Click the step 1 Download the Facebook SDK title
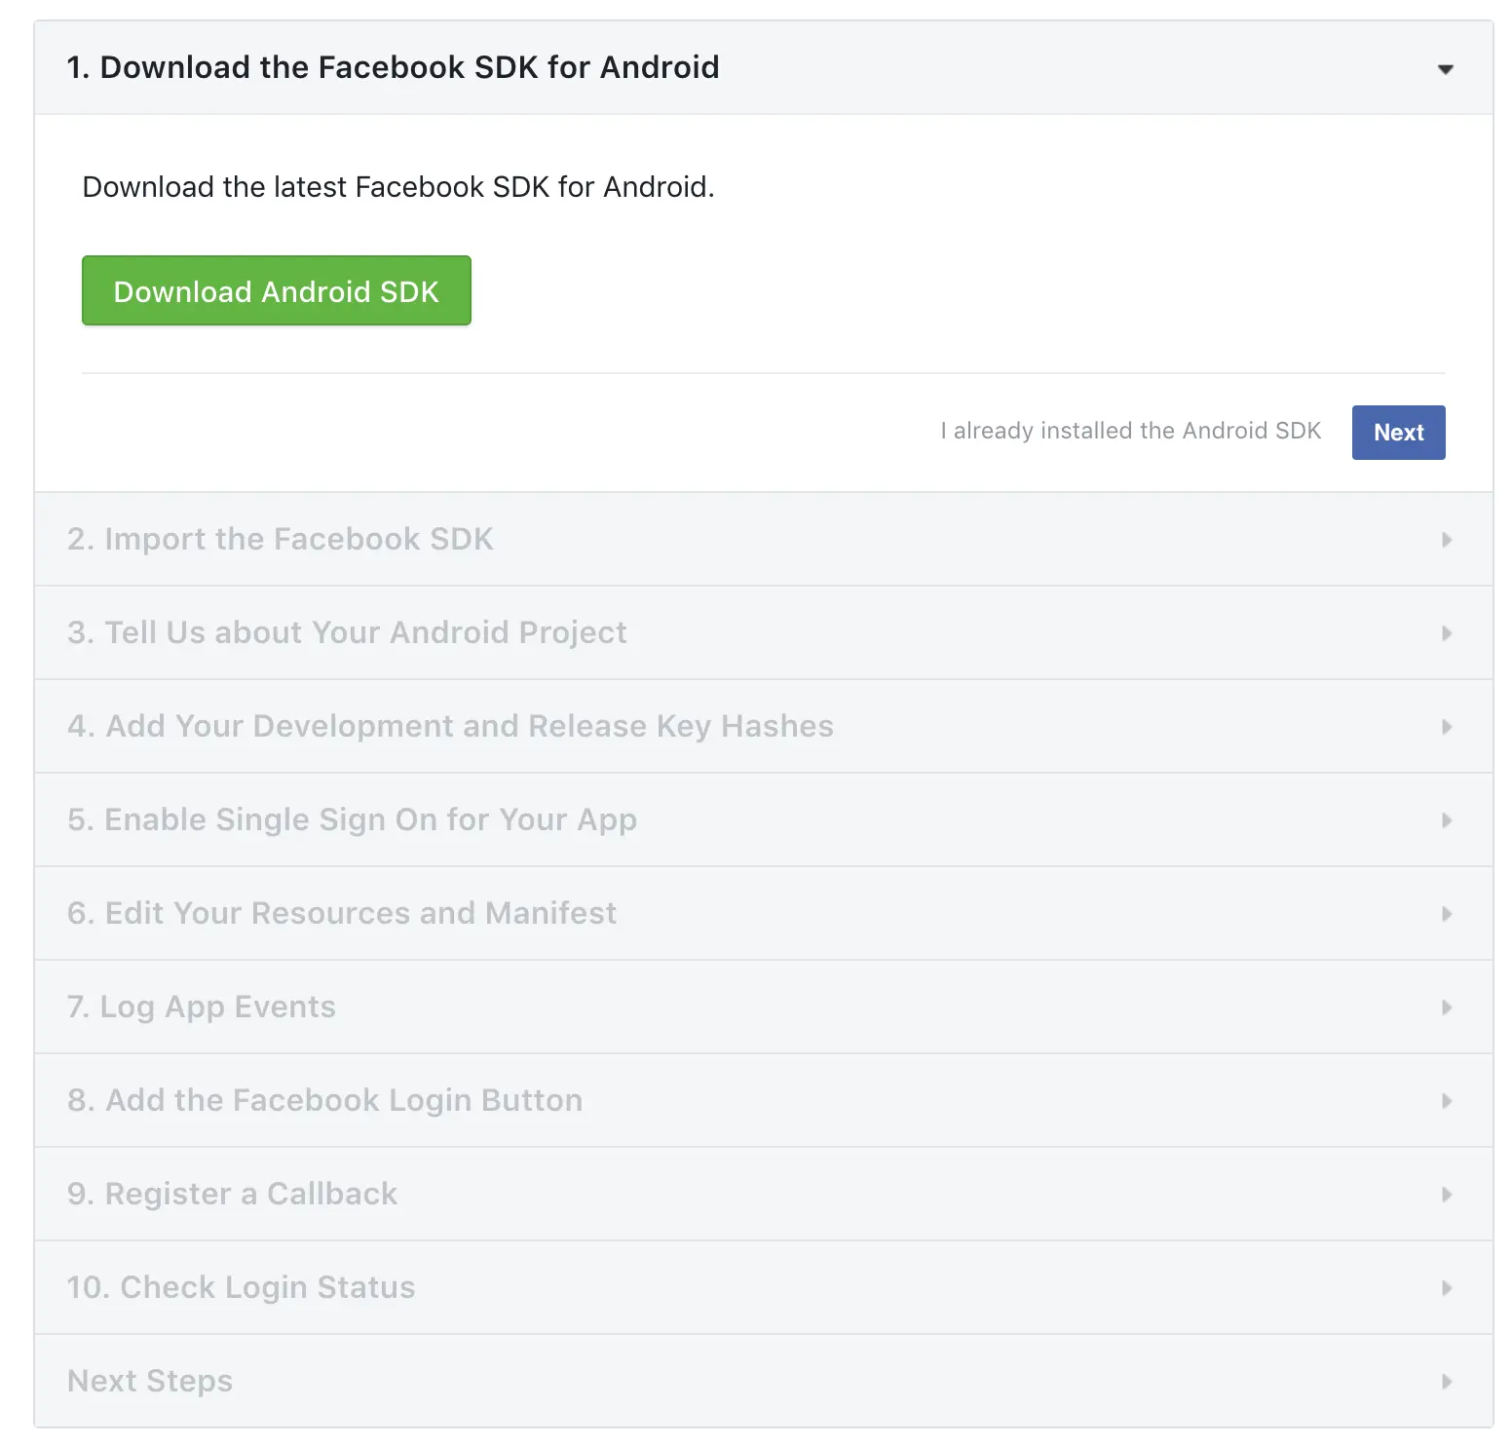Viewport: 1512px width, 1446px height. point(393,67)
